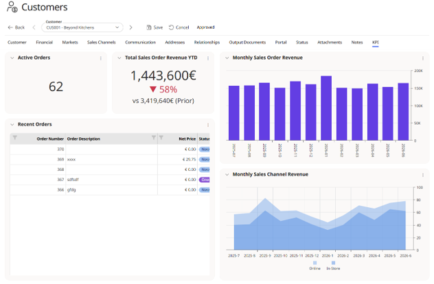Click the Save button

point(155,27)
